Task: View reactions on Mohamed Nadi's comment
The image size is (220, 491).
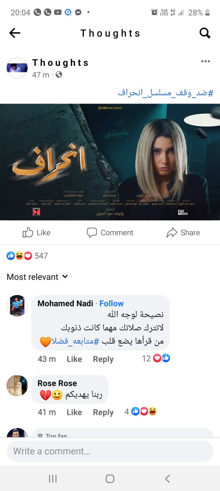Action: [x=156, y=358]
